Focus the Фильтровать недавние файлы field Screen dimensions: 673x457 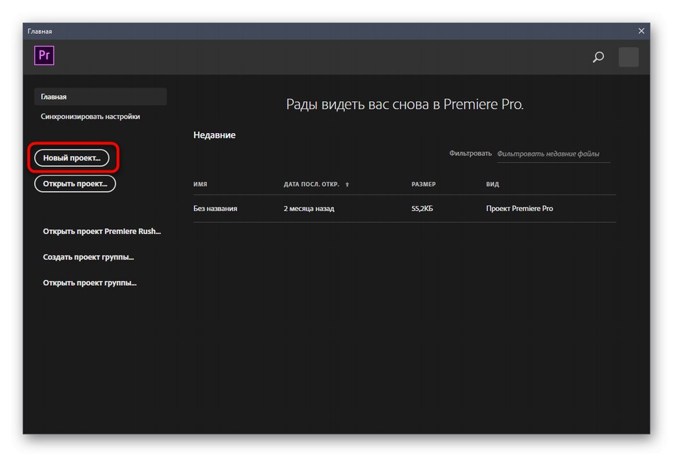553,154
